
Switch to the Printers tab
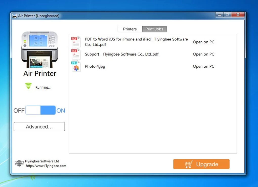tap(130, 29)
